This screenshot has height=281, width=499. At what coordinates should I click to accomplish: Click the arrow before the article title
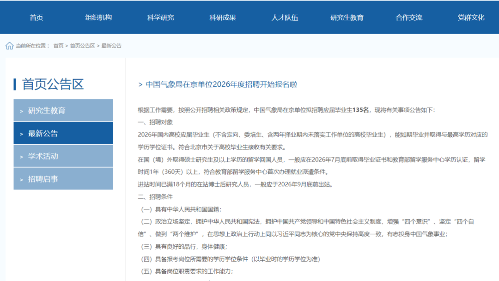pyautogui.click(x=140, y=85)
